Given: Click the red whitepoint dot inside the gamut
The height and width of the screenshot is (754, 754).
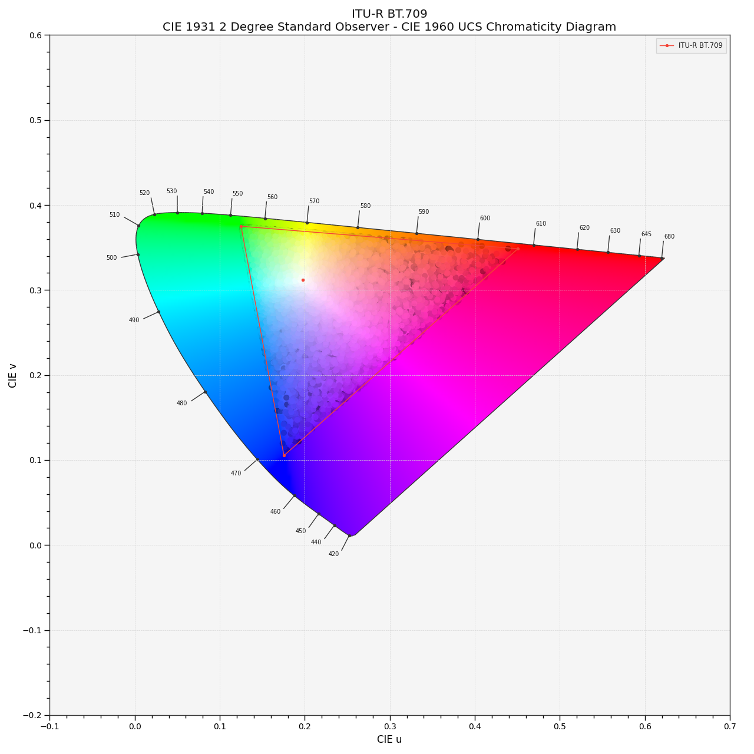Looking at the screenshot, I should click(x=303, y=280).
